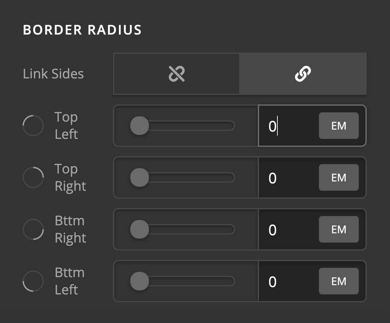Click the Top Right radius slider handle

pos(140,177)
